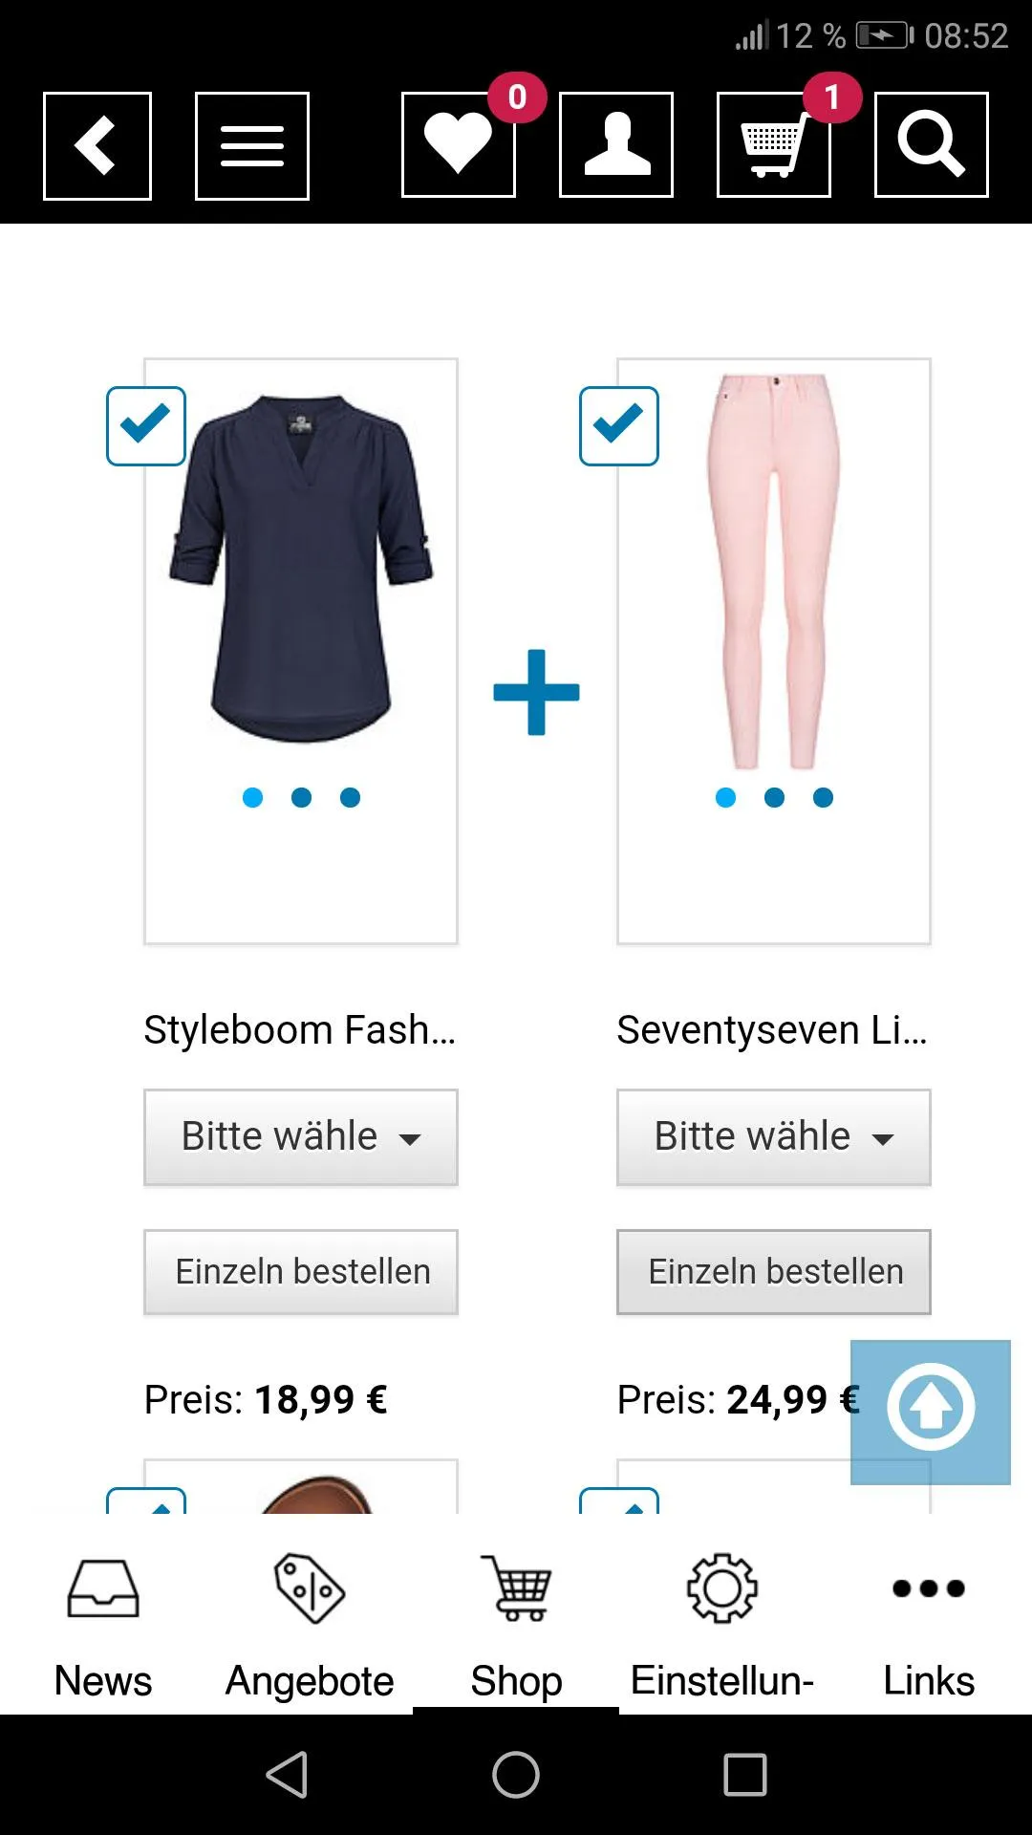Open the Einstellungen tab
This screenshot has width=1032, height=1835.
coord(722,1625)
